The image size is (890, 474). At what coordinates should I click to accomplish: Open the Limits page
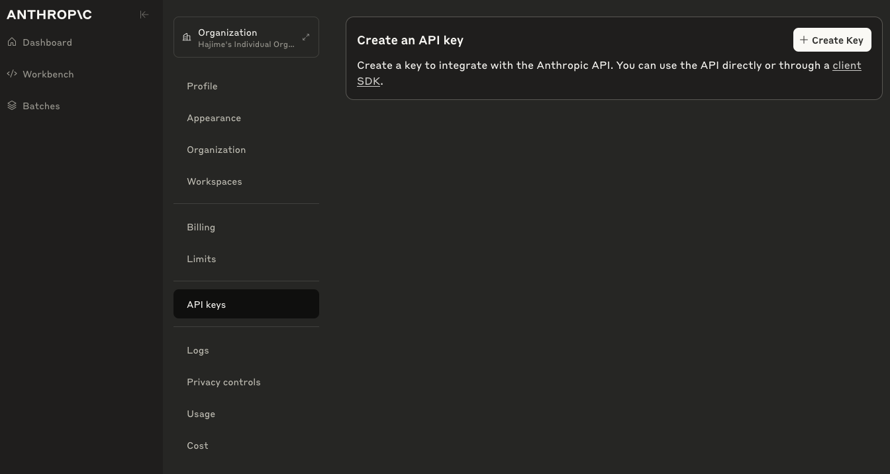[201, 259]
